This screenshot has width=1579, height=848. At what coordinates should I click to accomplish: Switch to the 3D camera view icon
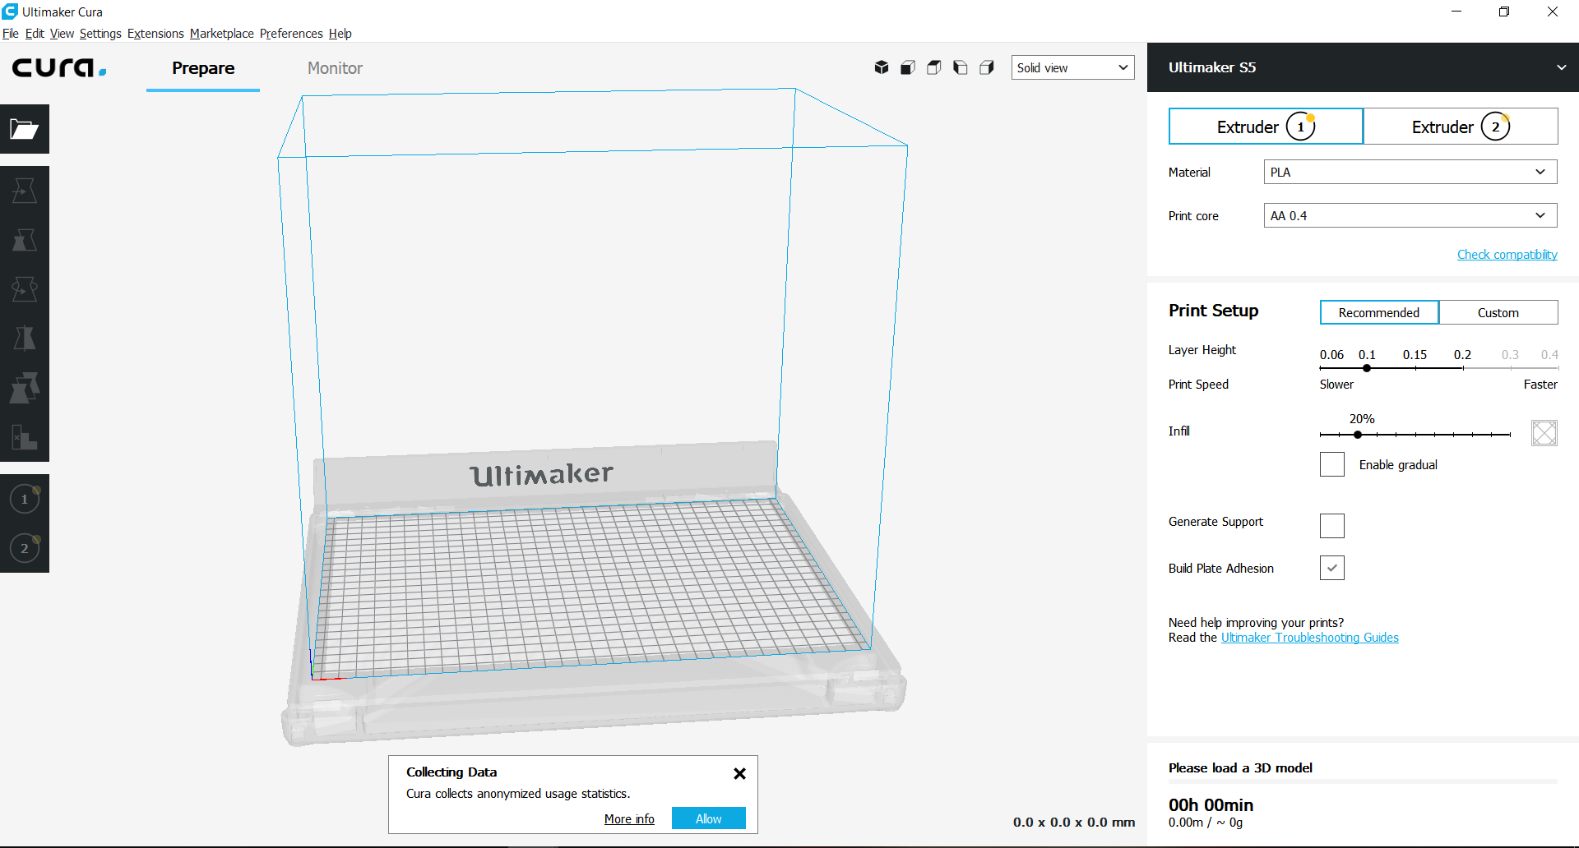(881, 67)
